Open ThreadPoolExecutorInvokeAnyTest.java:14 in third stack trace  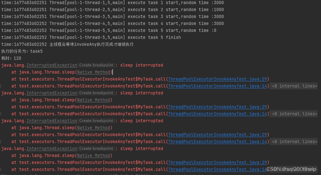217,142
